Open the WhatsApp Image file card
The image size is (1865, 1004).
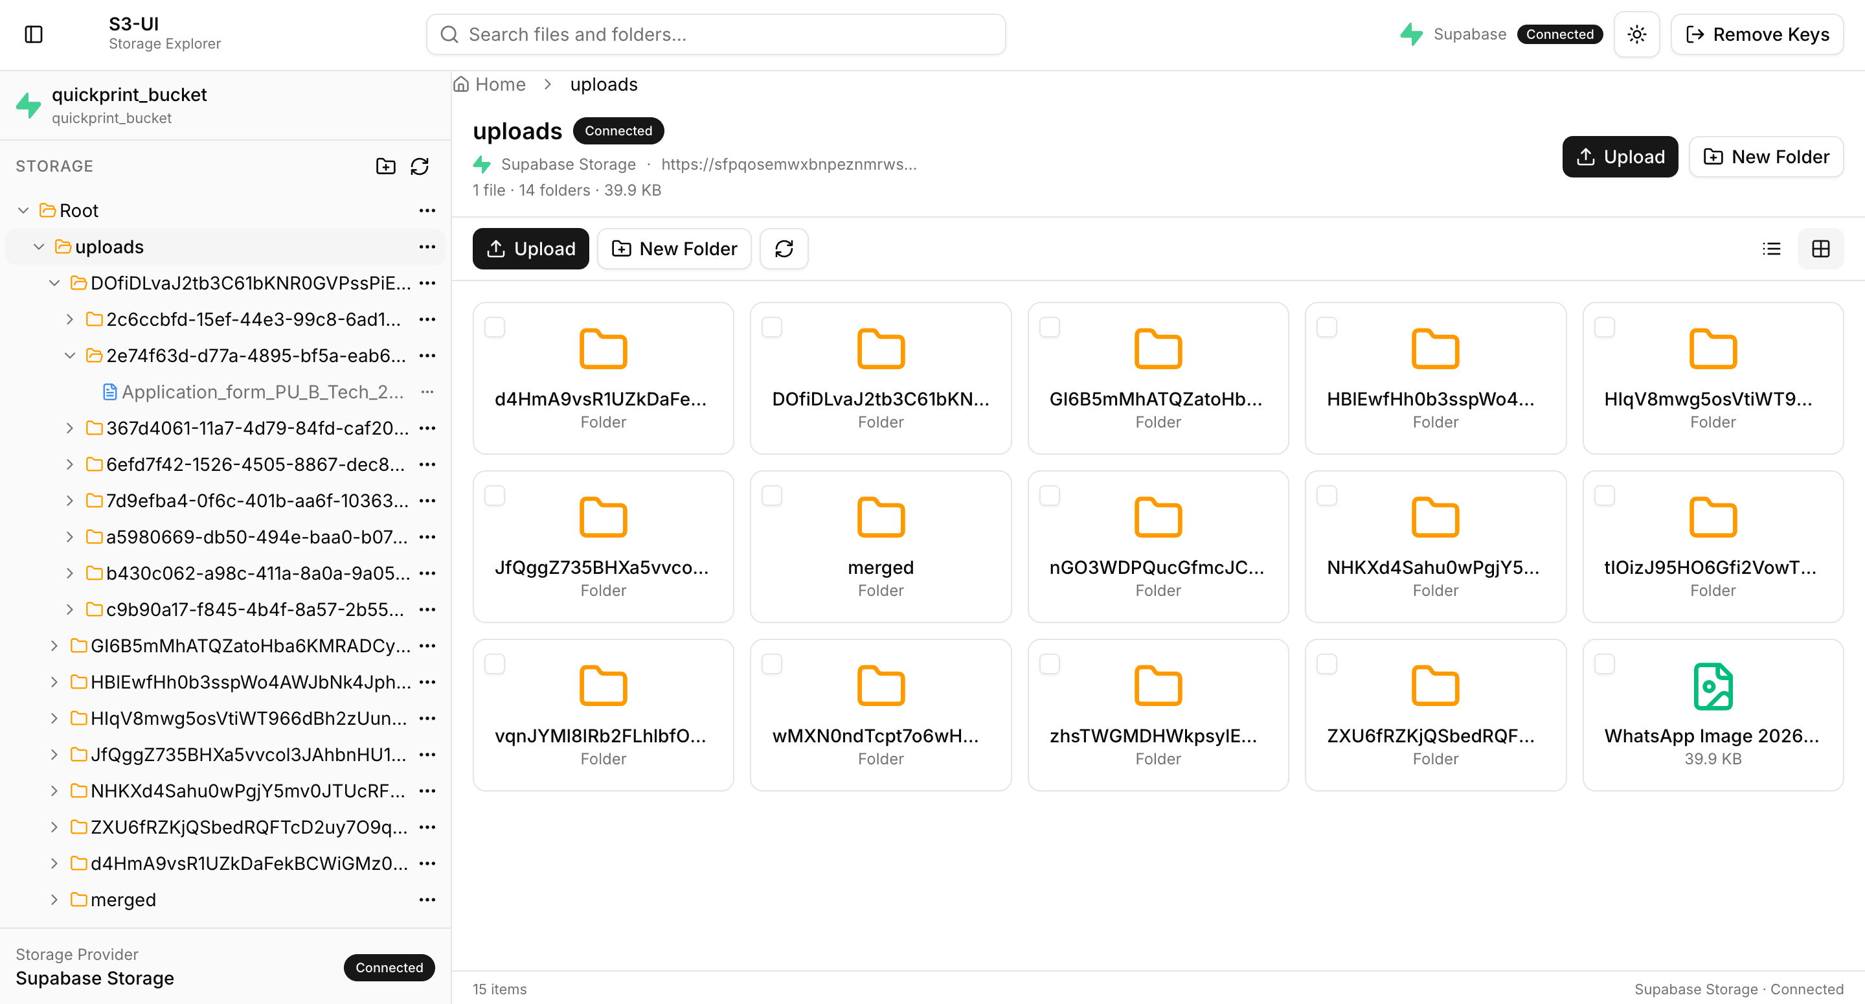1712,714
